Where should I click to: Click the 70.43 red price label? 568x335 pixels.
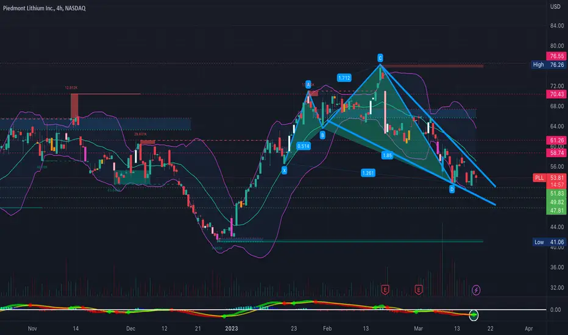pos(556,94)
